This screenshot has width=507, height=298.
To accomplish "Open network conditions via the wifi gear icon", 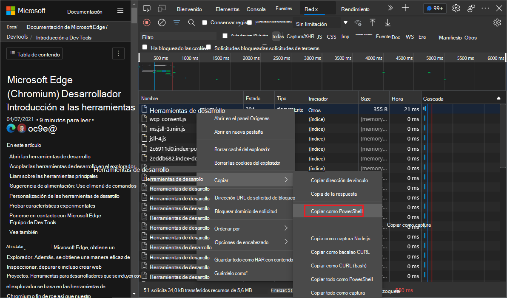I will pyautogui.click(x=358, y=22).
